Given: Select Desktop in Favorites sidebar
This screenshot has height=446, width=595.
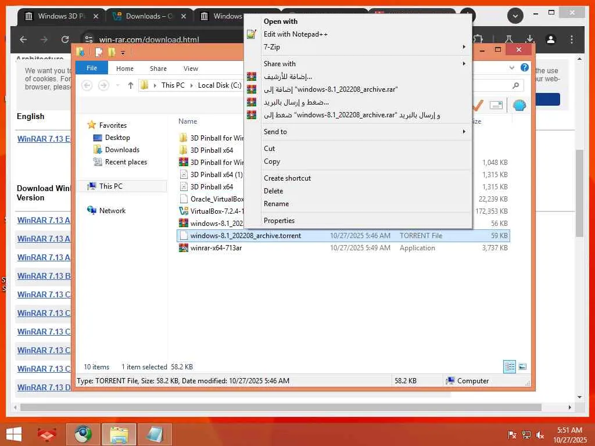Looking at the screenshot, I should click(117, 138).
